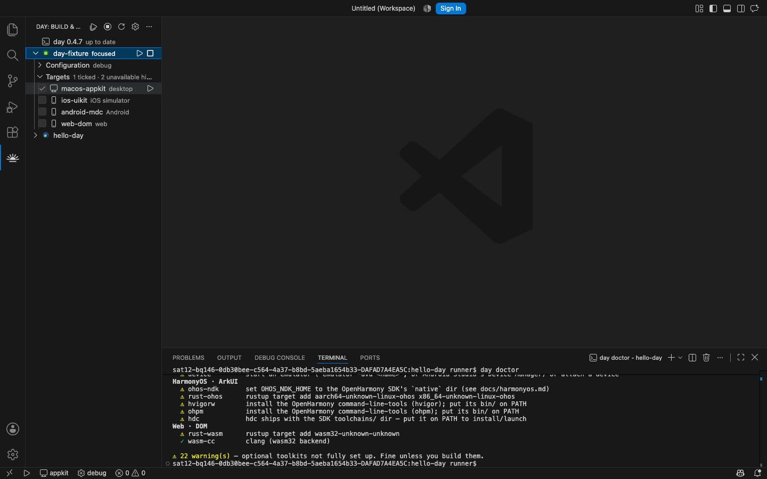Expand the Configuration debug node
This screenshot has width=767, height=479.
pos(40,65)
